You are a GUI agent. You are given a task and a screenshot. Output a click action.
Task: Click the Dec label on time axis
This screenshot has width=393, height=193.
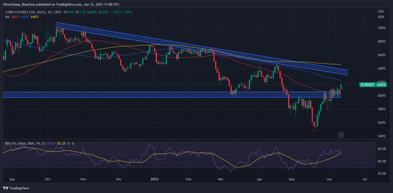pos(119,180)
